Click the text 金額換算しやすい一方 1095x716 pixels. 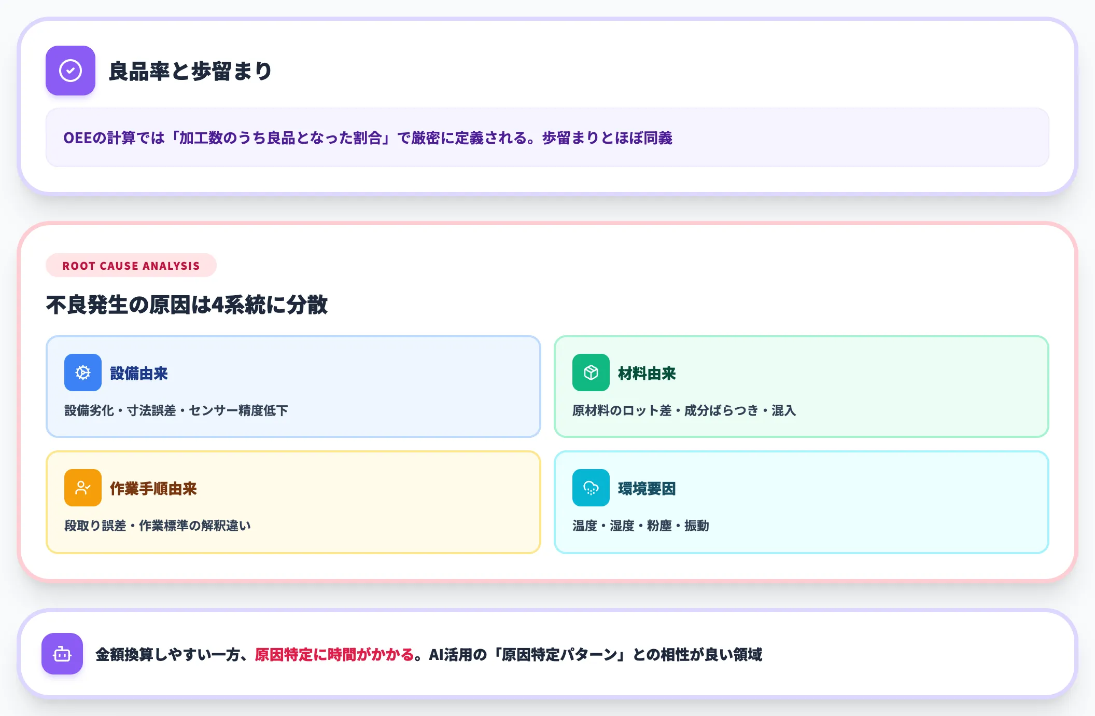coord(167,655)
